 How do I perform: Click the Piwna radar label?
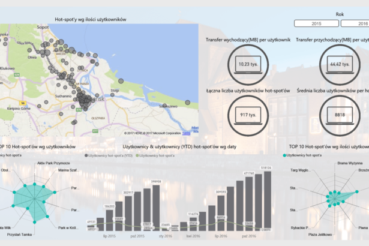[x=363, y=227]
